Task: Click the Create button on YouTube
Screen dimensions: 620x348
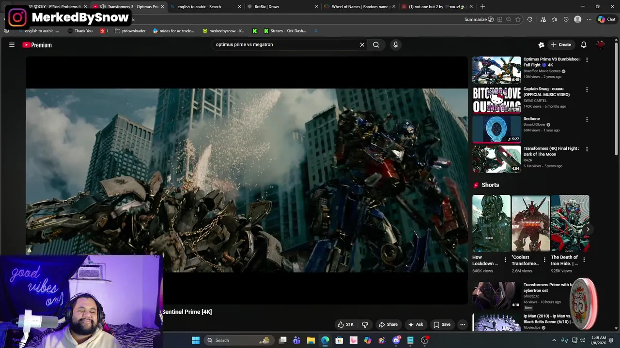Action: pos(561,44)
